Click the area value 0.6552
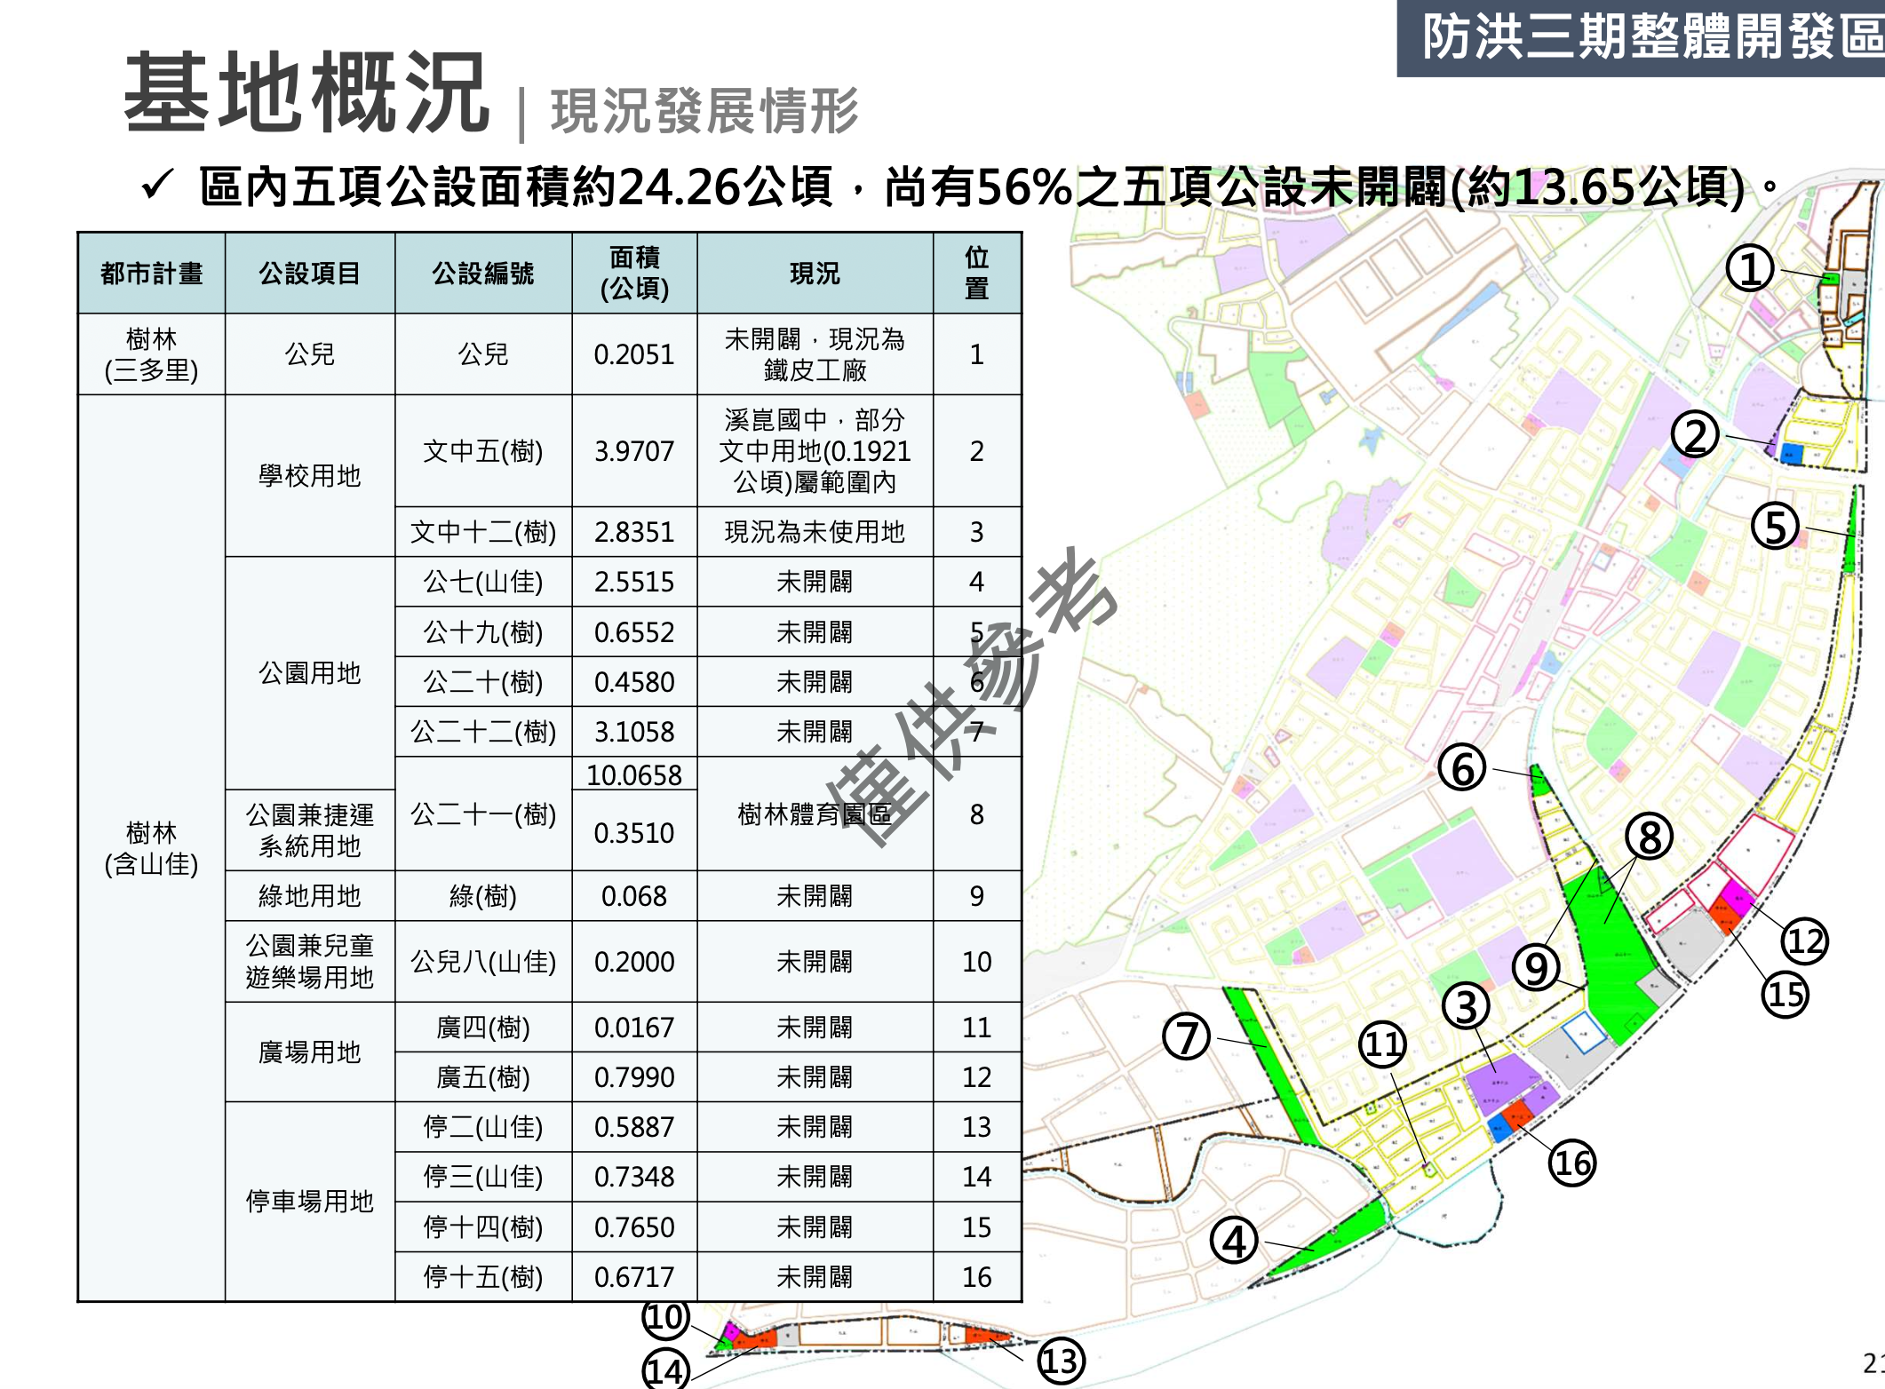The width and height of the screenshot is (1885, 1389). [x=634, y=632]
